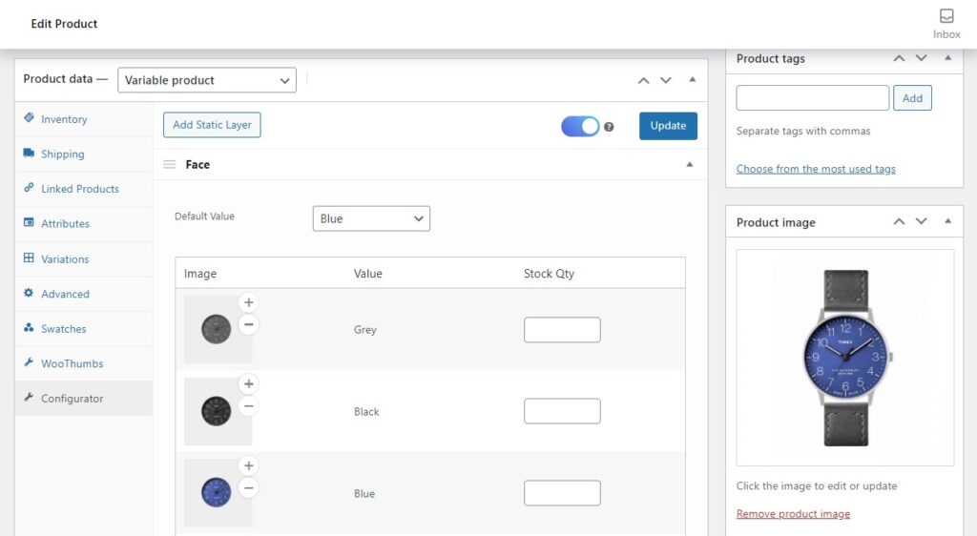Image resolution: width=977 pixels, height=536 pixels.
Task: Click the Grey stock quantity field
Action: point(562,330)
